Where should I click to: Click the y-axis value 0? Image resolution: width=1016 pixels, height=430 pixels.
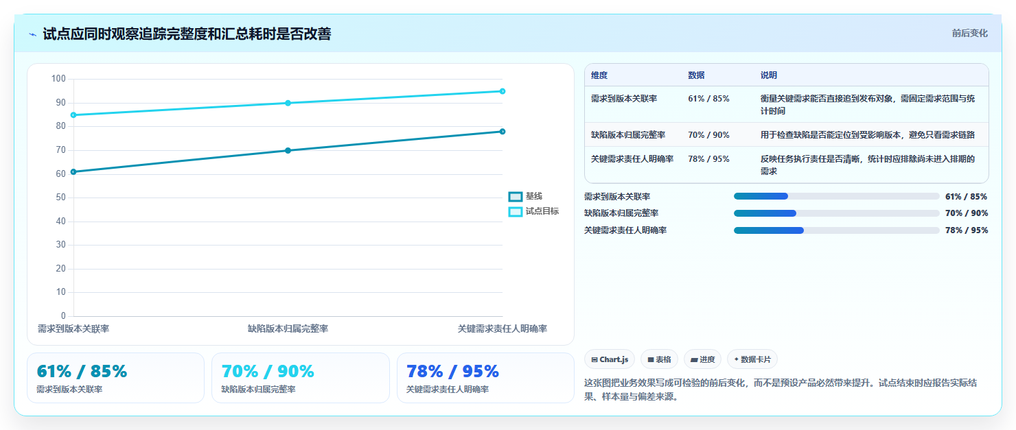point(63,316)
